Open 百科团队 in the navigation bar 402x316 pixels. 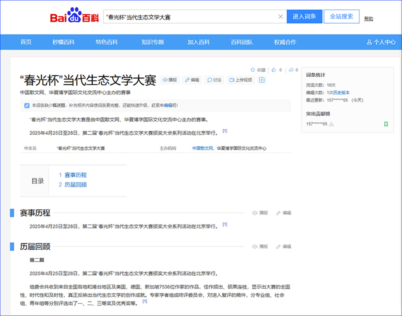pos(242,42)
